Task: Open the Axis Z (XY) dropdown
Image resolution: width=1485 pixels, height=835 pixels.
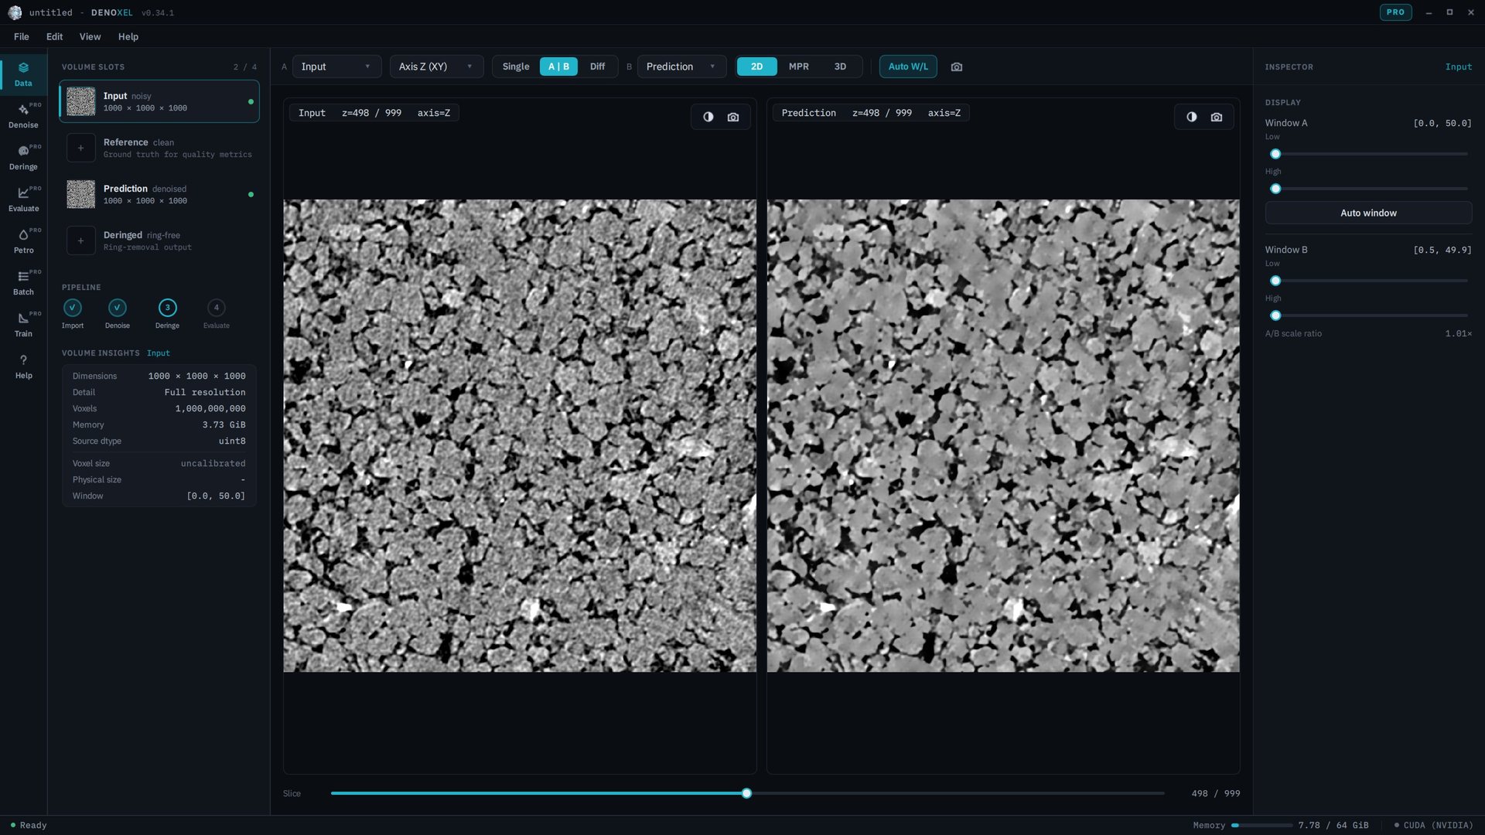Action: [x=436, y=66]
